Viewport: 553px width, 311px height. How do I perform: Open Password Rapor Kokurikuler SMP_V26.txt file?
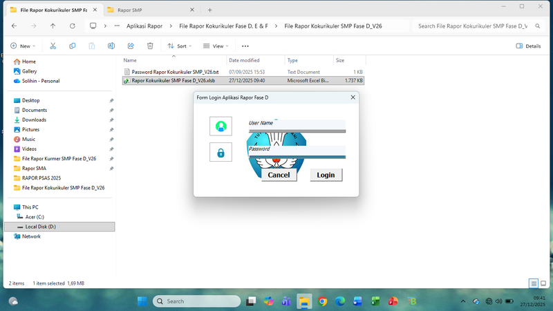pos(175,72)
